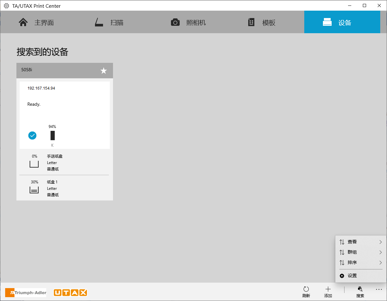Open the more options (...) menu
Screen dimensions: 387x301
[x=379, y=289]
